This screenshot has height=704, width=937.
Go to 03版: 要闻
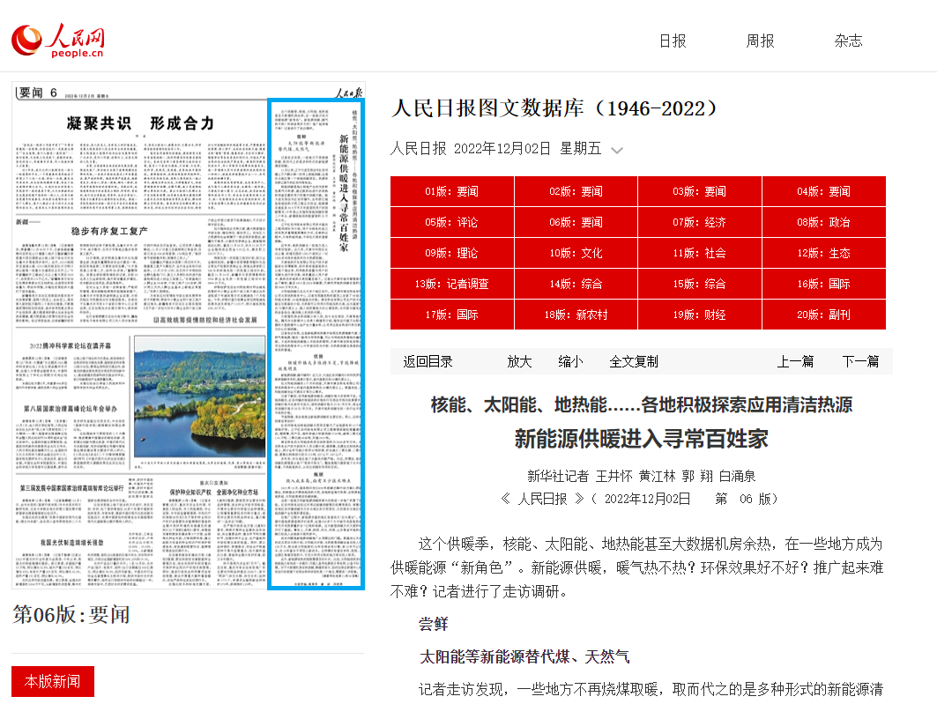(x=700, y=191)
